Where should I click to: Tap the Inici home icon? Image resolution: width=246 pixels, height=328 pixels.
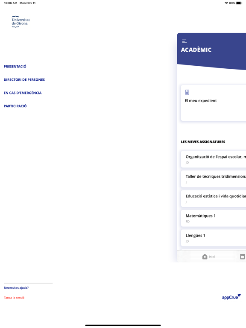(x=205, y=256)
